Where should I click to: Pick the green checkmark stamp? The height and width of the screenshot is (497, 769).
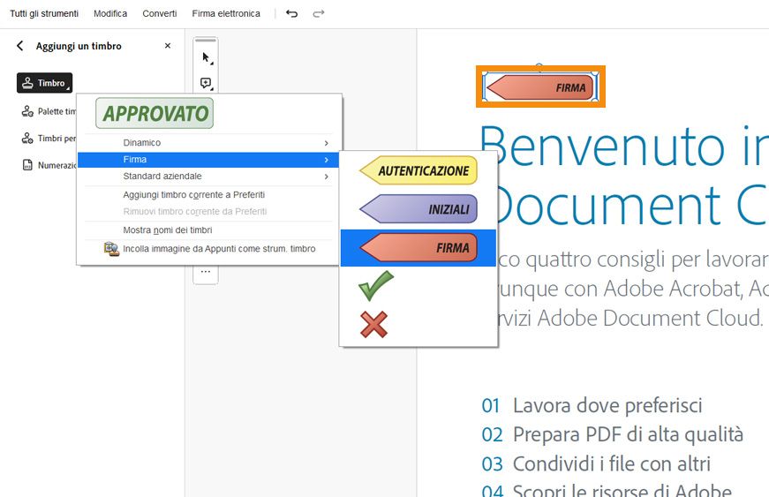pos(376,285)
